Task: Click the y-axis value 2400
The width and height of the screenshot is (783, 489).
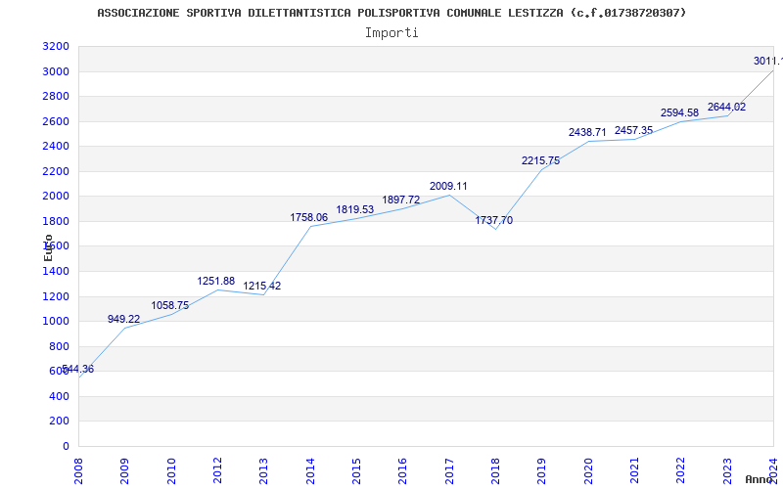Action: (56, 146)
